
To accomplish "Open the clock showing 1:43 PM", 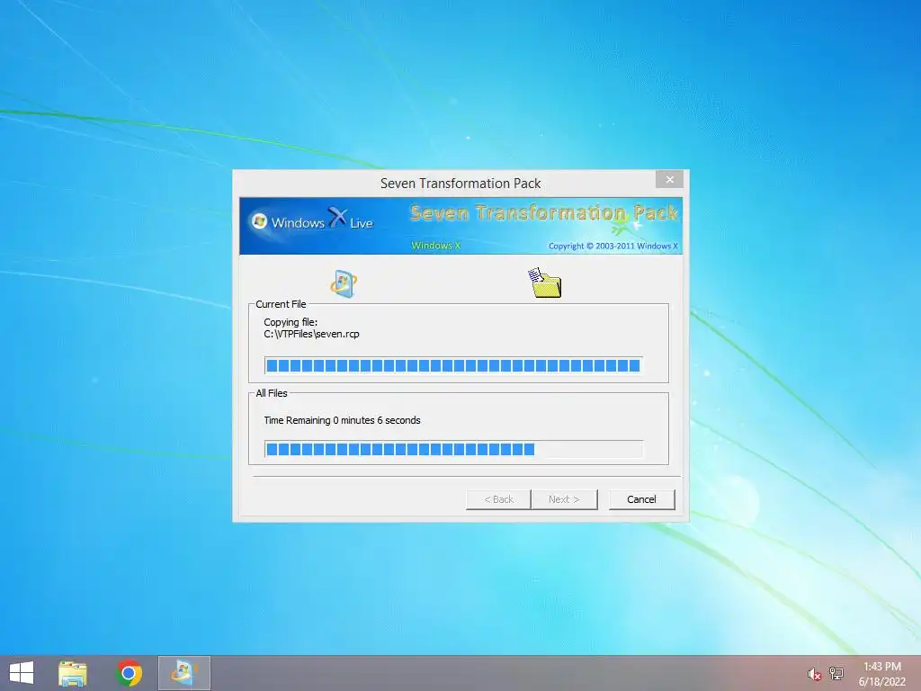I will pyautogui.click(x=881, y=674).
